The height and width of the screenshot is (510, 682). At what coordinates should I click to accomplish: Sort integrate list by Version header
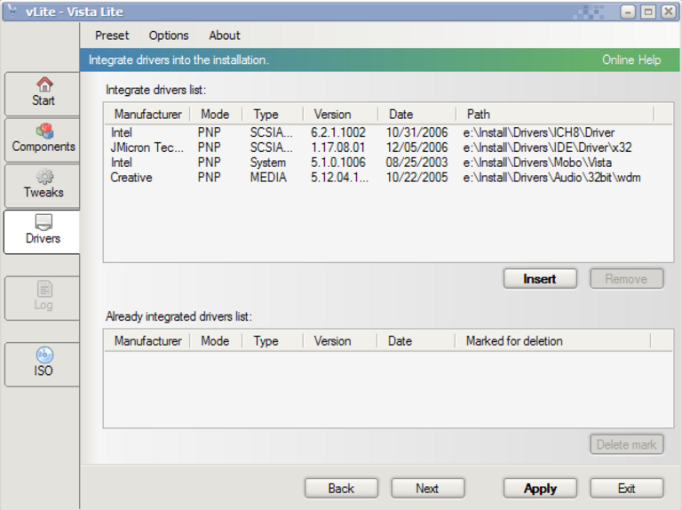coord(340,114)
